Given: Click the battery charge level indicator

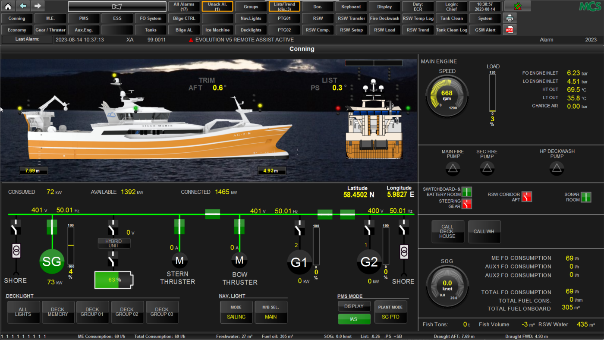Looking at the screenshot, I should [x=113, y=280].
